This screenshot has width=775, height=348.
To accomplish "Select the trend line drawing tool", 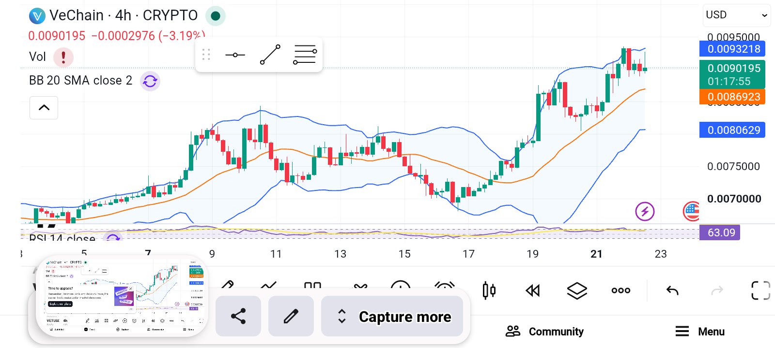I will [x=270, y=55].
